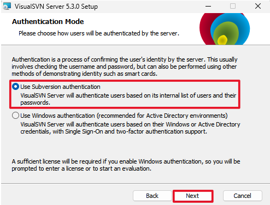This screenshot has height=205, width=270.
Task: Click 'VisualSVN Server will authenticate users based on its internal list' description
Action: coord(128,99)
